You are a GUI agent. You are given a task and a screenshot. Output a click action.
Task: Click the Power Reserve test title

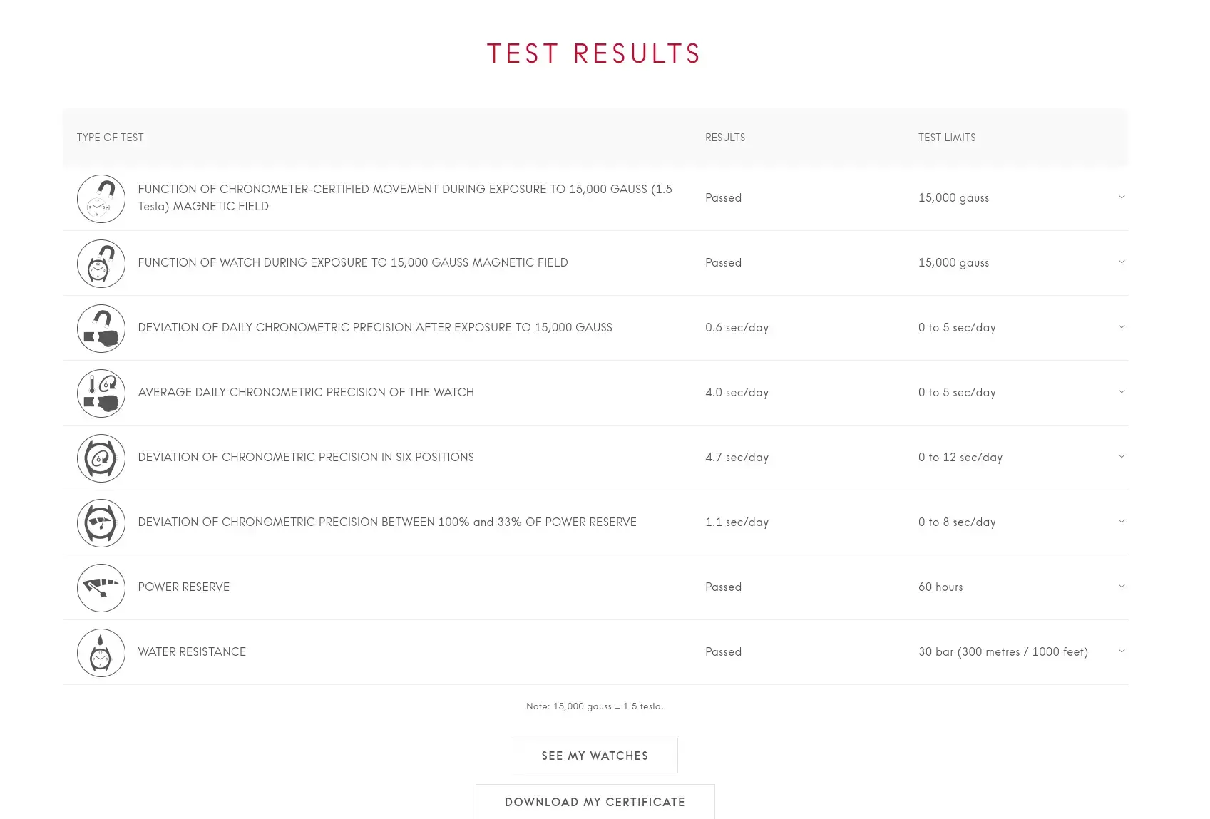pos(184,587)
